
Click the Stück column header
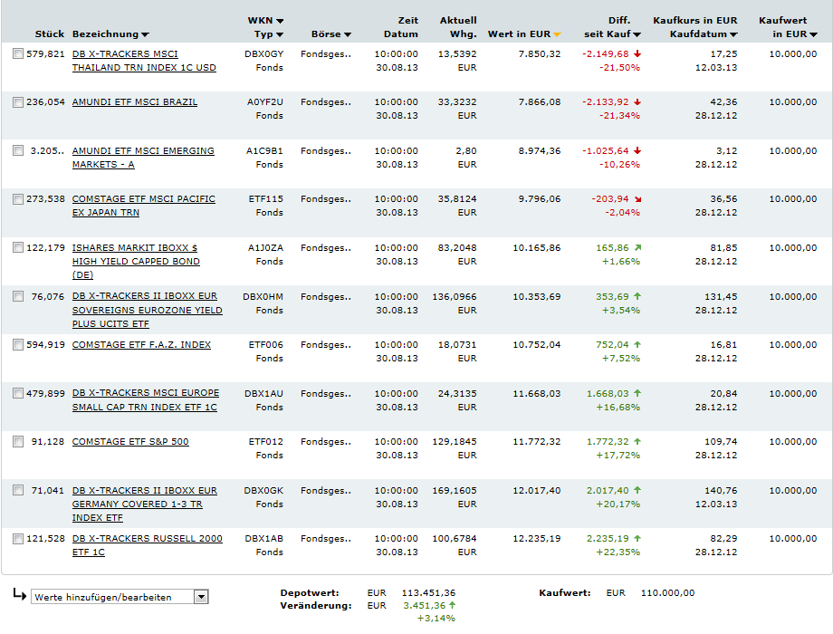50,34
